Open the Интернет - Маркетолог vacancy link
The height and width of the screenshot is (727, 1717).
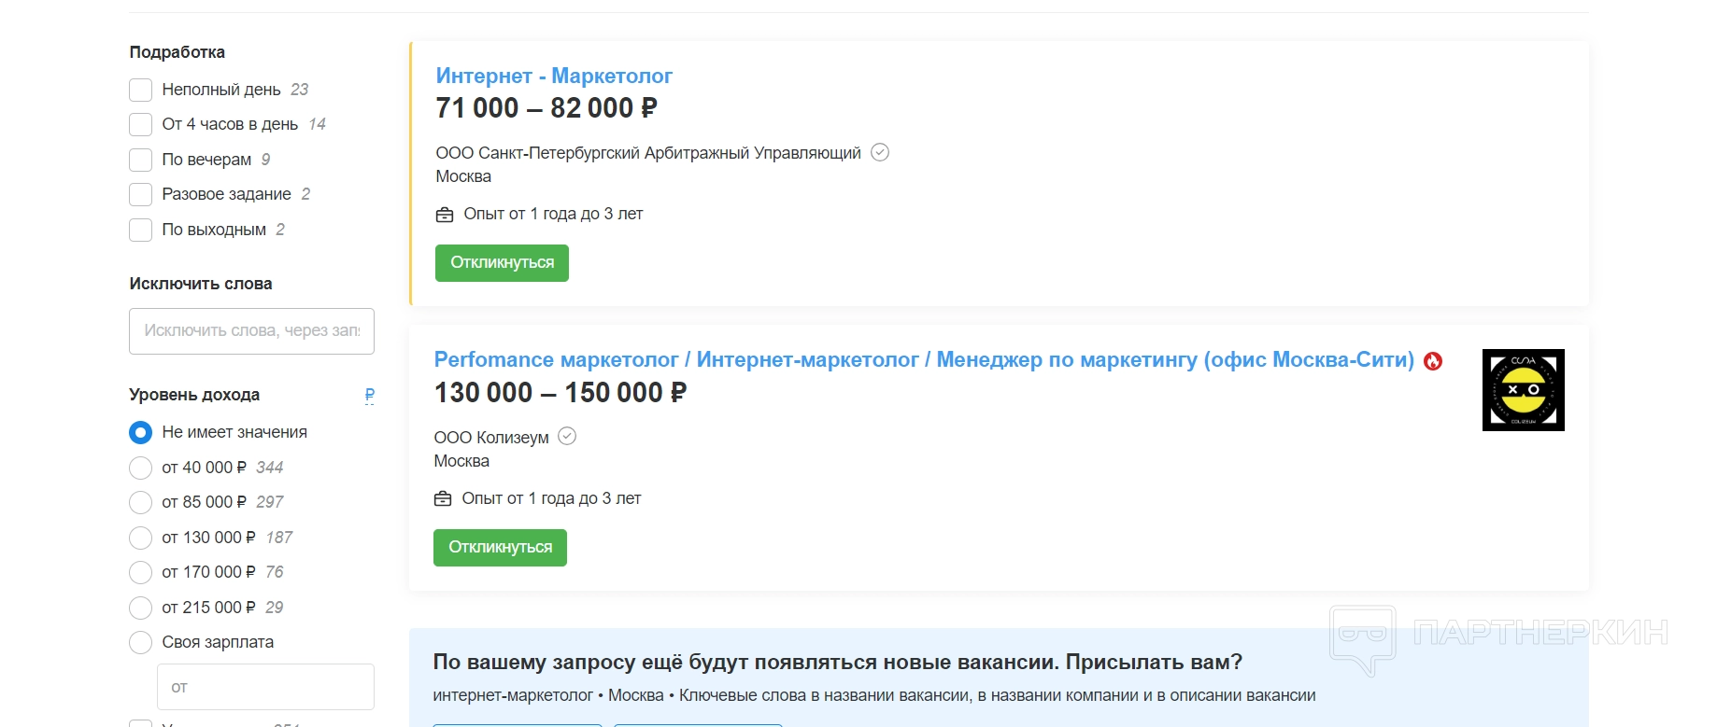pyautogui.click(x=554, y=76)
